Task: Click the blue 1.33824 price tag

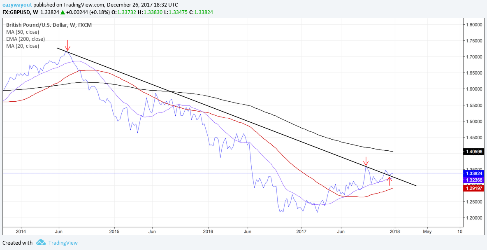Action: click(473, 173)
